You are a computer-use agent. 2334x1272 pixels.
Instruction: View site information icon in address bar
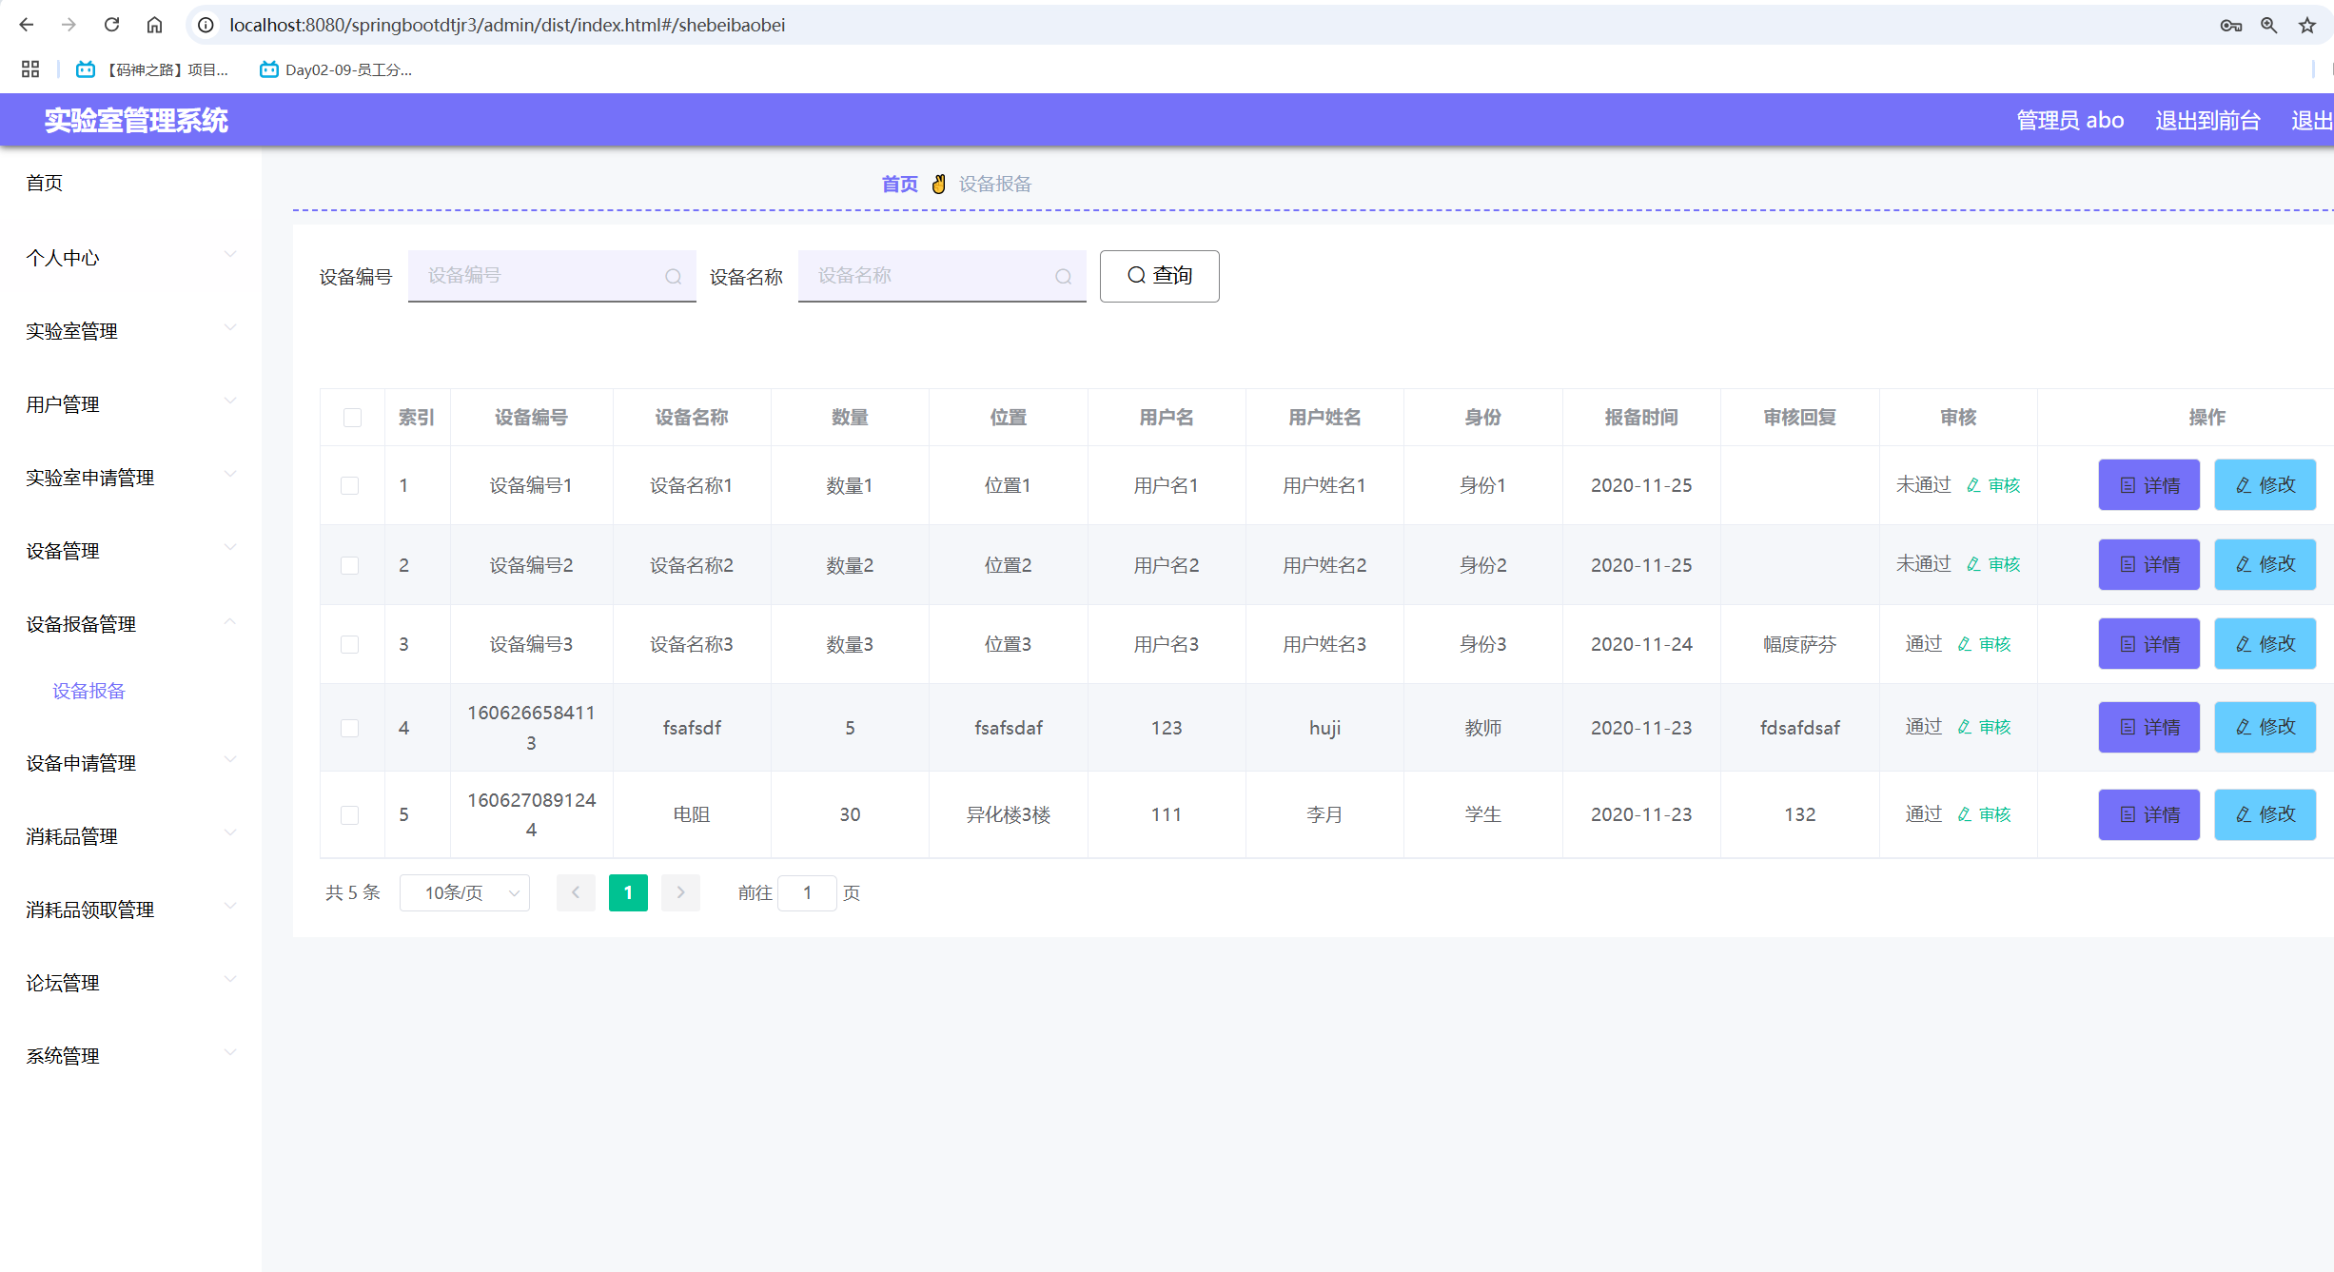point(206,25)
